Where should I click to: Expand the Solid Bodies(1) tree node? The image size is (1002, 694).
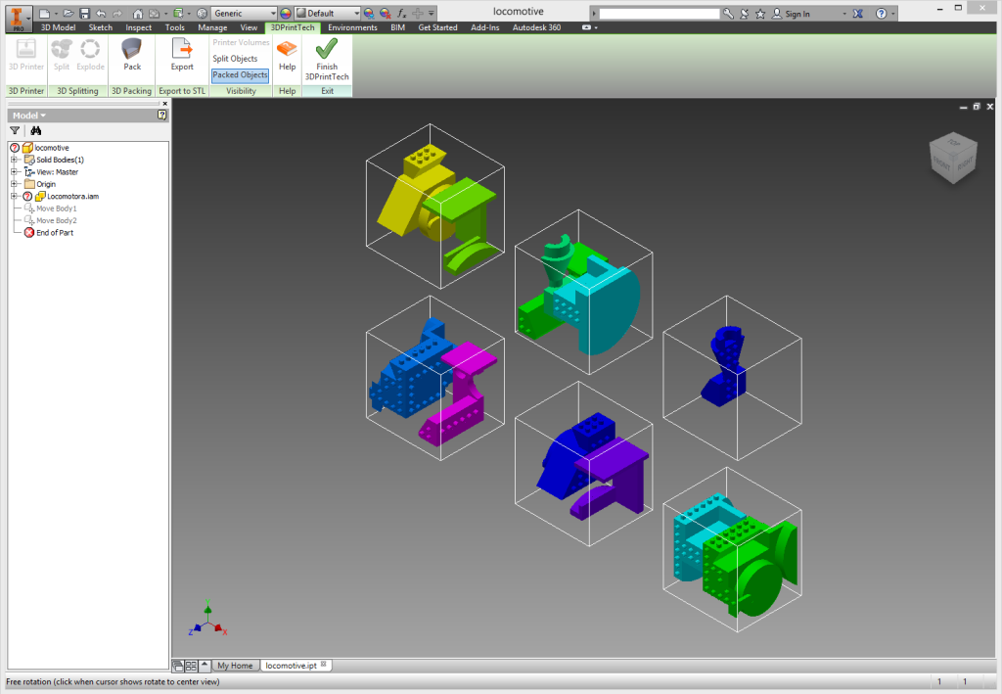[15, 160]
